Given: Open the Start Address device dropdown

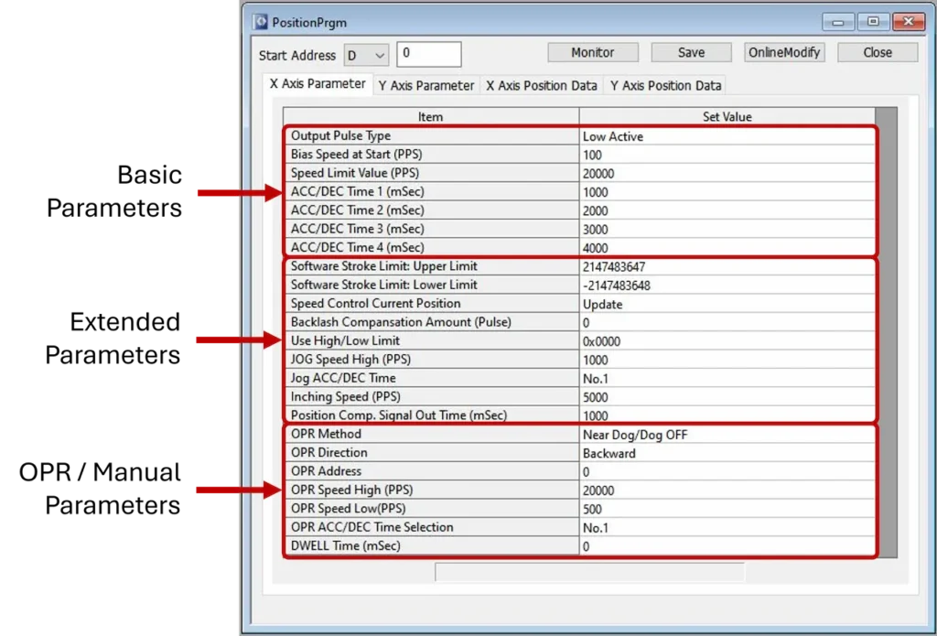Looking at the screenshot, I should [x=367, y=55].
